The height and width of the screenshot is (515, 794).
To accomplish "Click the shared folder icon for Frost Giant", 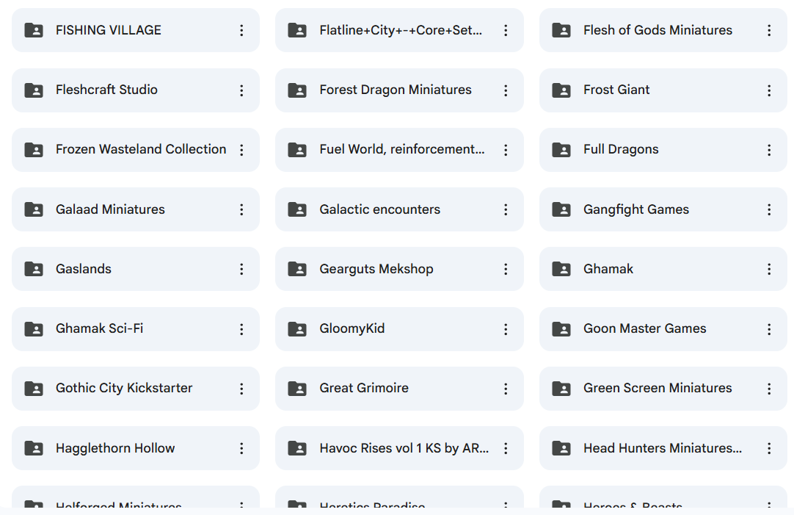I will [x=561, y=90].
